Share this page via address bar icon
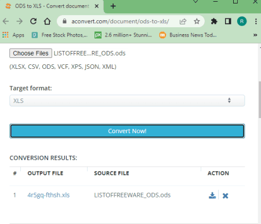This screenshot has width=261, height=224. click(183, 21)
